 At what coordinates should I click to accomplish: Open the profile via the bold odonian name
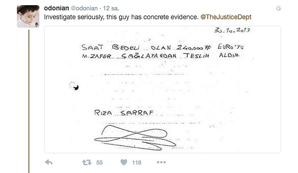(x=56, y=8)
